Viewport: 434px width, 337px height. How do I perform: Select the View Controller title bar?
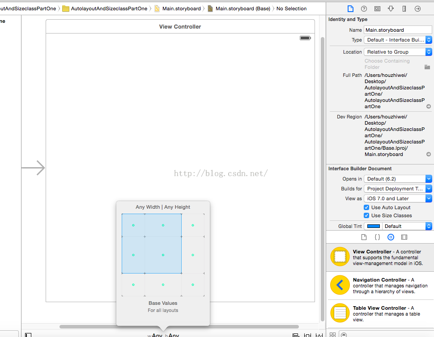point(180,26)
